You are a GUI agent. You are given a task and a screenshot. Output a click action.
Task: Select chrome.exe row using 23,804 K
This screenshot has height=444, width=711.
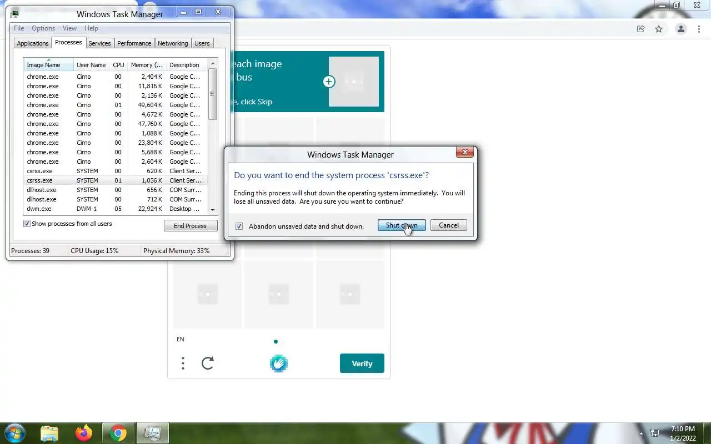click(x=114, y=143)
